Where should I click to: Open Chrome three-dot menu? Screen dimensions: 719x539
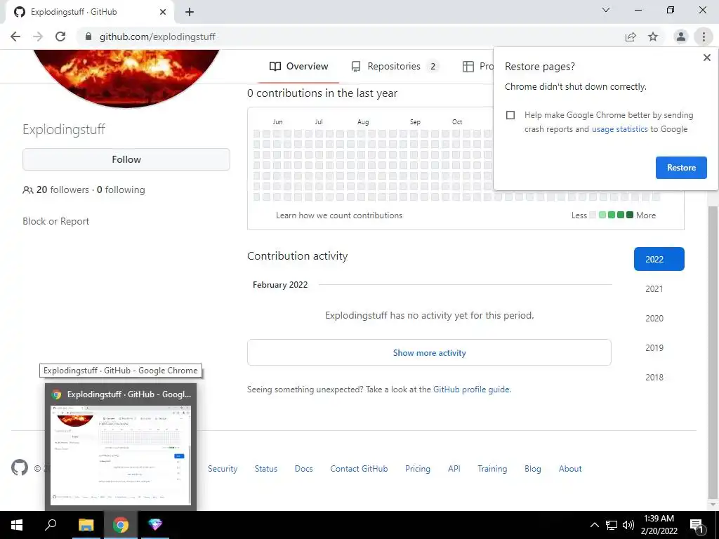pos(704,36)
